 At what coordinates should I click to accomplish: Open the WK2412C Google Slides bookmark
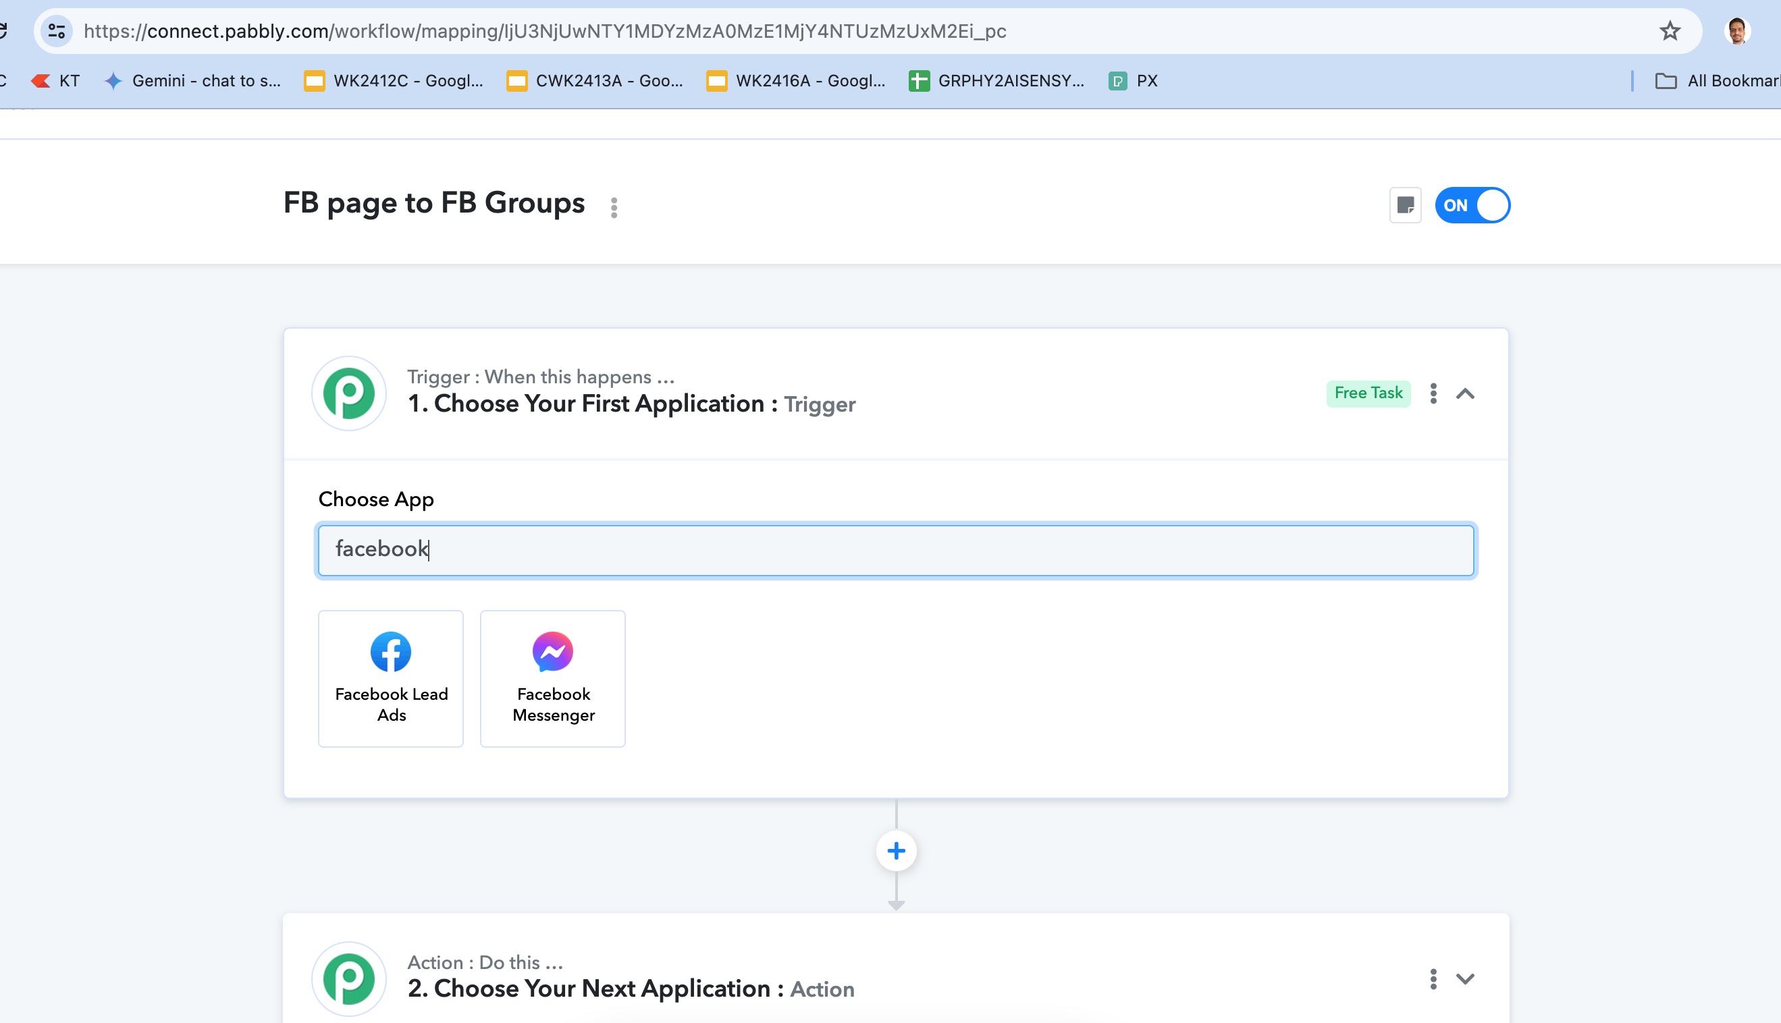pyautogui.click(x=394, y=81)
